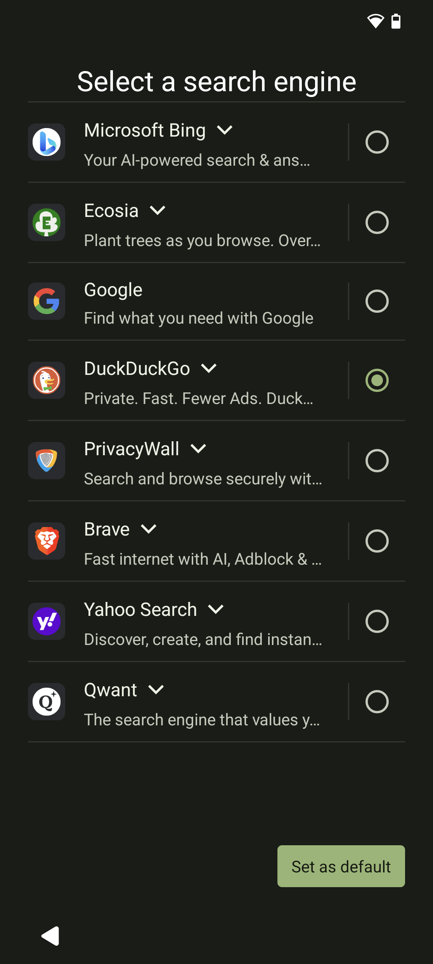433x964 pixels.
Task: Click the Google logo icon
Action: click(47, 301)
